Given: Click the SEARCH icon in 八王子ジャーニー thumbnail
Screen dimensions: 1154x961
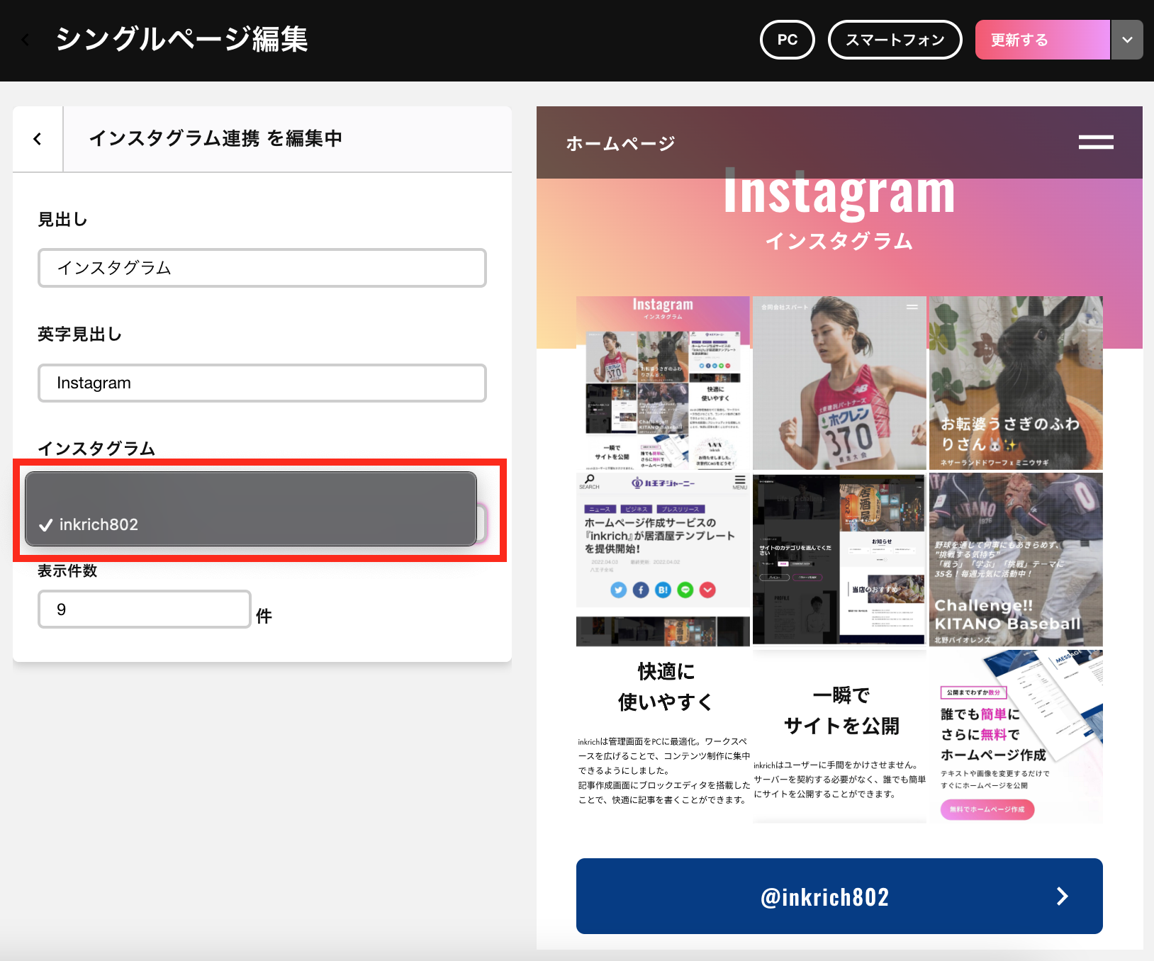Looking at the screenshot, I should [589, 482].
